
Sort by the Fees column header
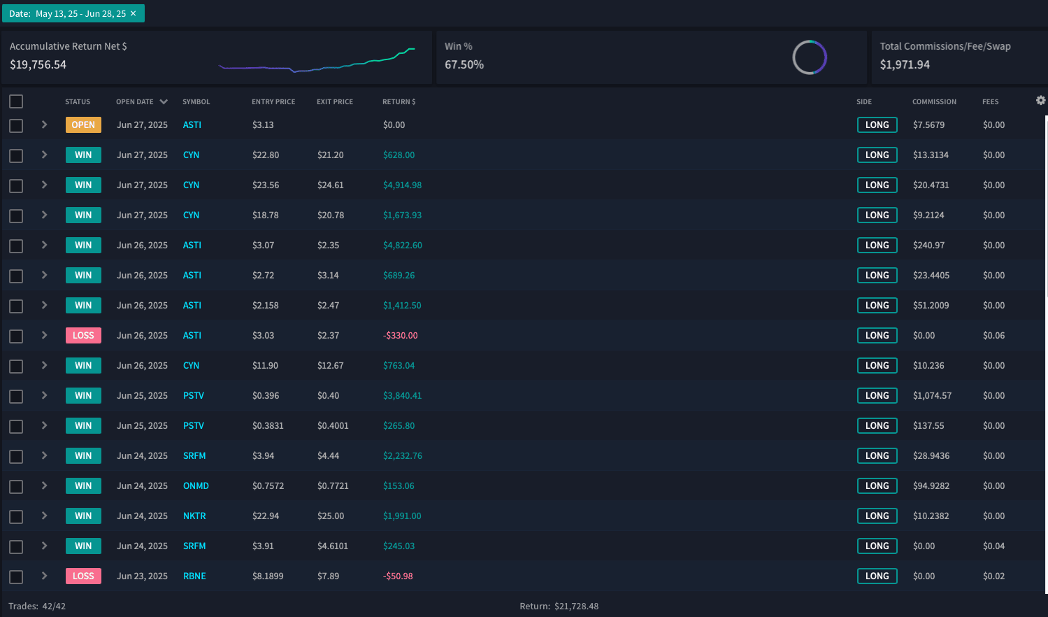991,102
